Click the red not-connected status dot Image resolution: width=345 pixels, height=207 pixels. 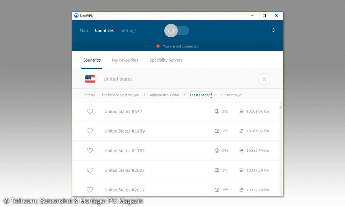click(158, 46)
